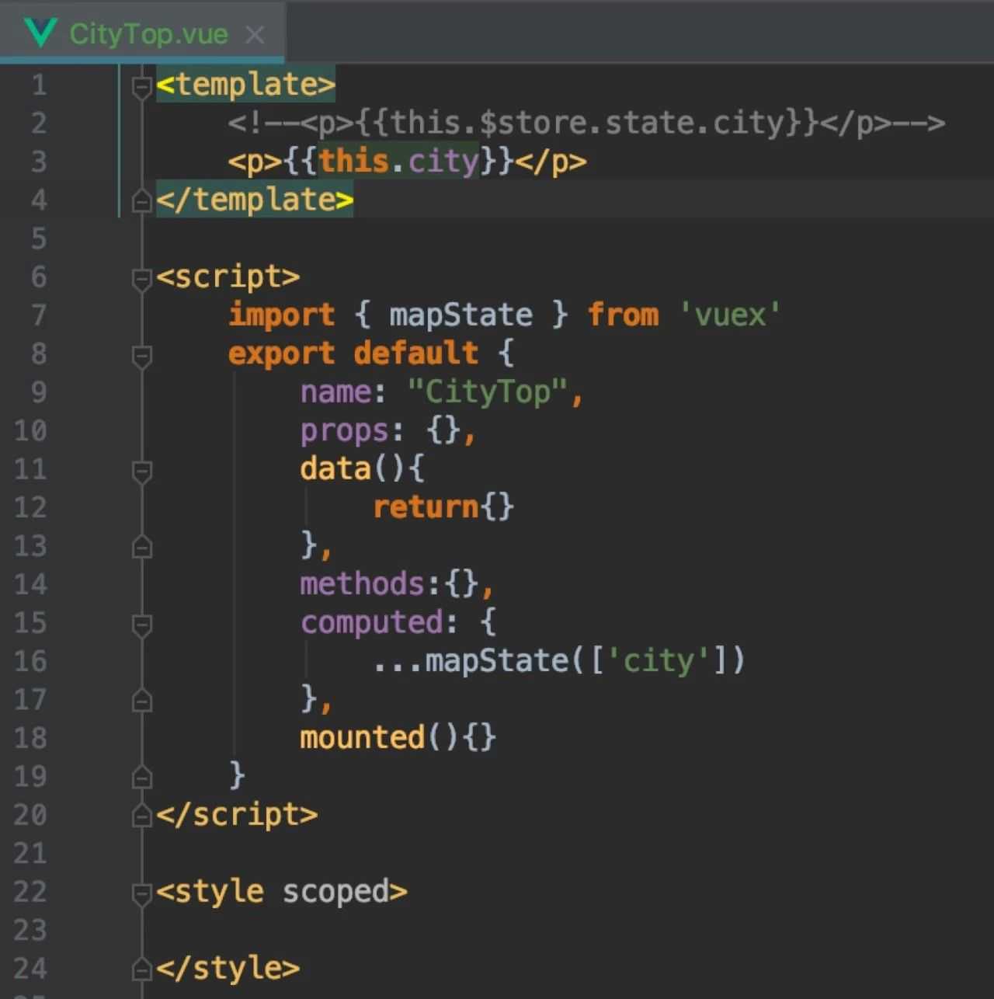
Task: Collapse the script block at line 6
Action: click(x=141, y=279)
